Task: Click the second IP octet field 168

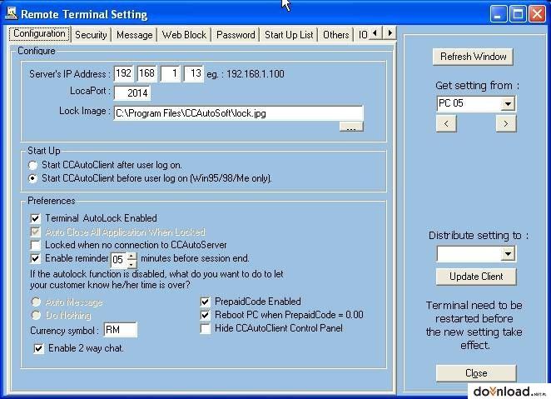Action: [146, 73]
